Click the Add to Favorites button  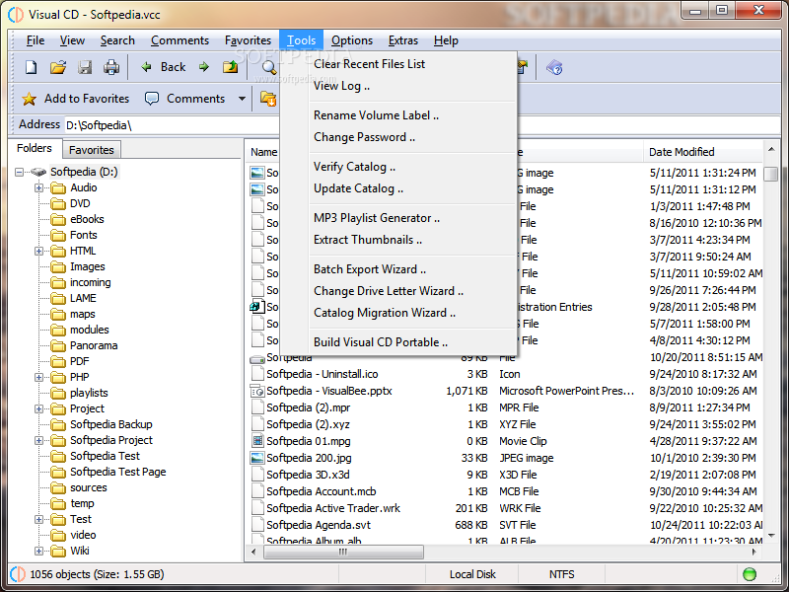point(76,99)
